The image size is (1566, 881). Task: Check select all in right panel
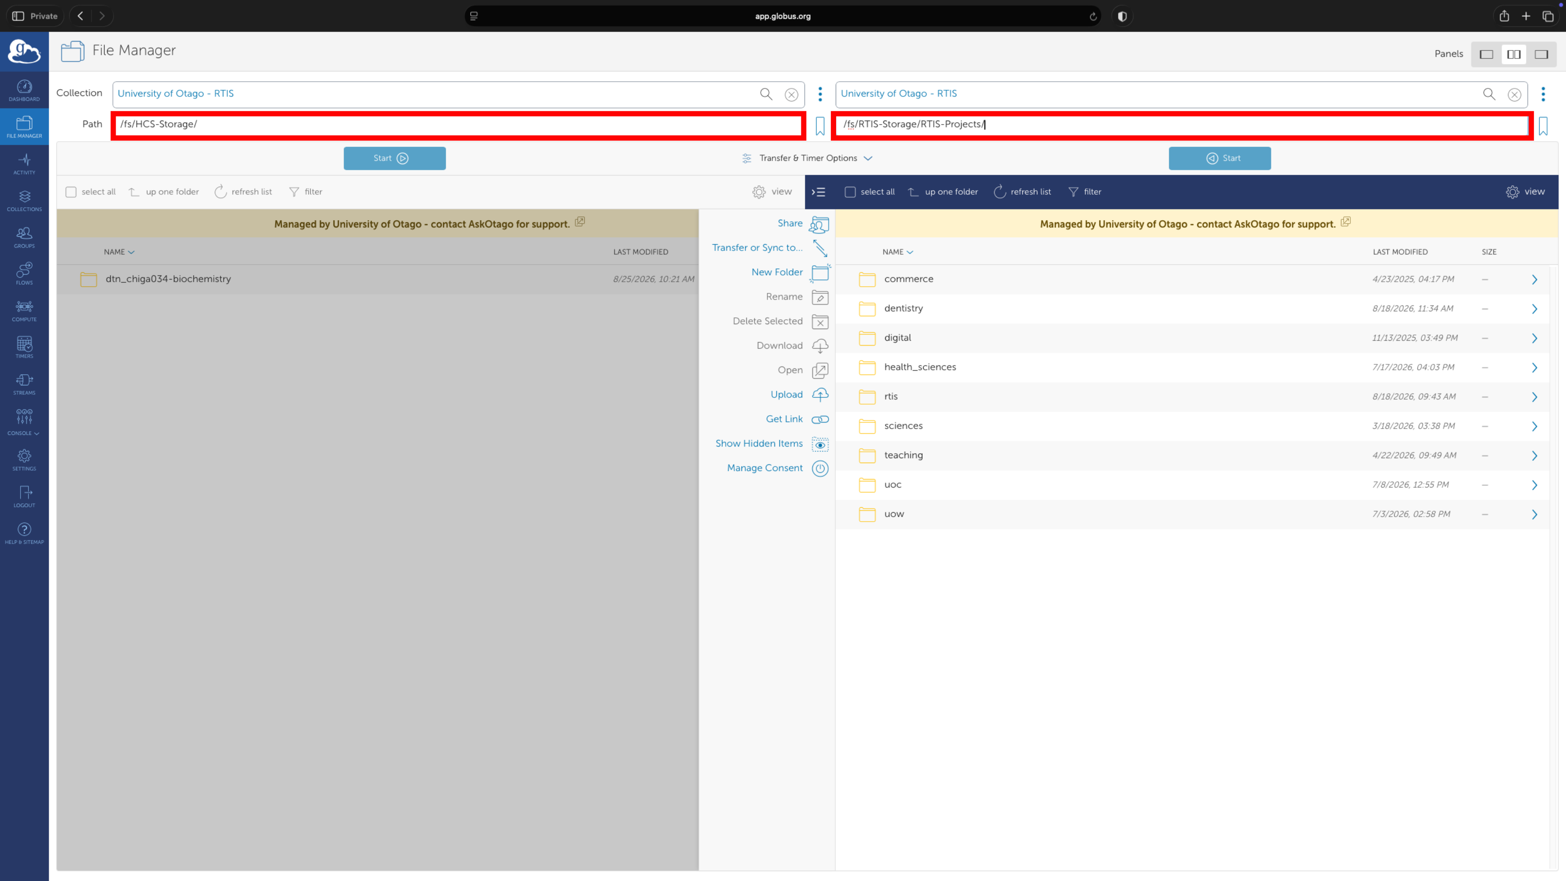click(850, 192)
